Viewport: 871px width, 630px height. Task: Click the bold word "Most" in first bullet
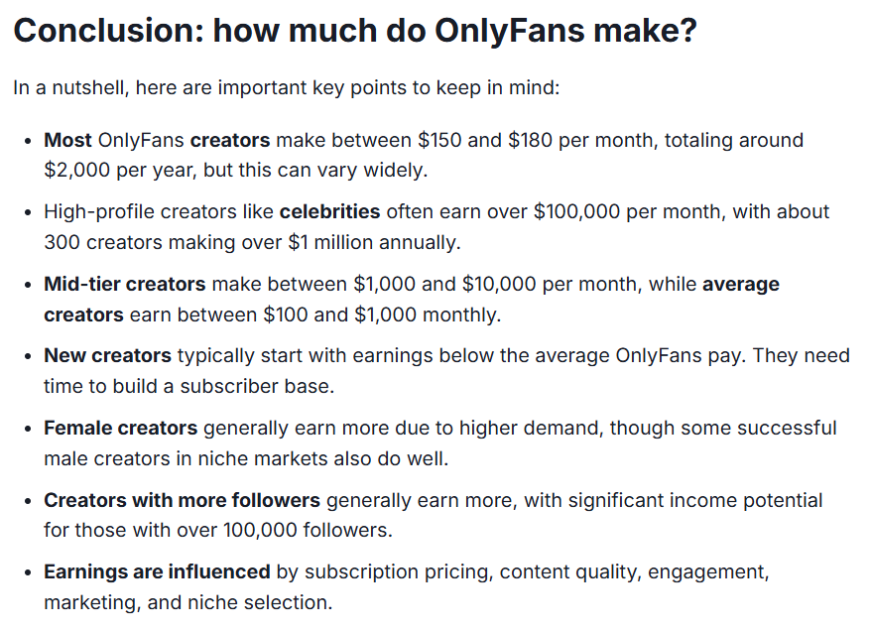tap(67, 140)
